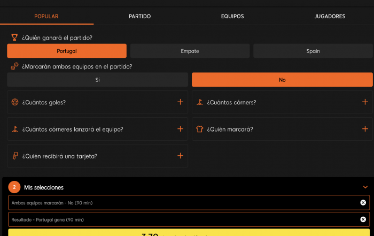Select Spain to win the match
Image resolution: width=374 pixels, height=236 pixels.
[x=313, y=51]
